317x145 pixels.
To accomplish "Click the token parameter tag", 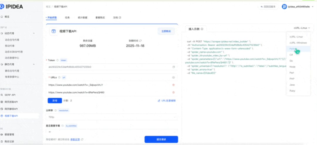I will [x=63, y=60].
